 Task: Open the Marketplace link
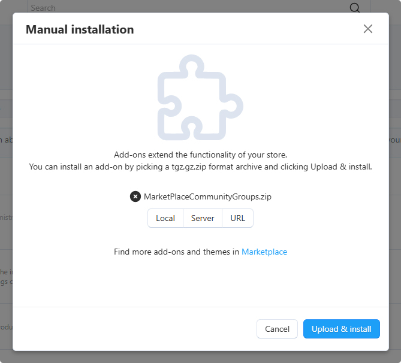[x=264, y=252]
